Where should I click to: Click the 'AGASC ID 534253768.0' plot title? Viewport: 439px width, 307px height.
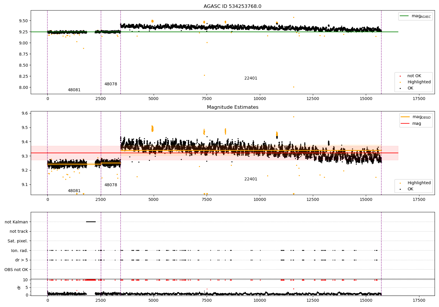tap(232, 6)
